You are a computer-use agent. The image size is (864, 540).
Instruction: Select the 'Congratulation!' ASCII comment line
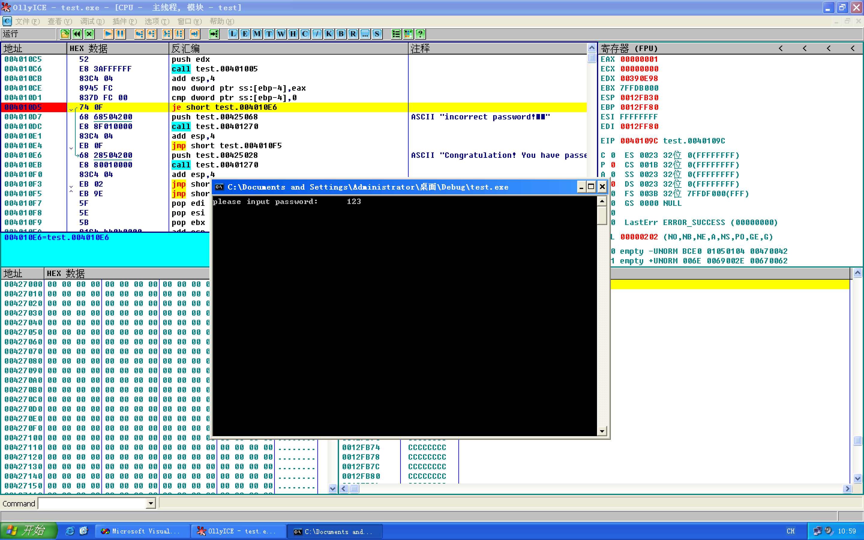(499, 155)
